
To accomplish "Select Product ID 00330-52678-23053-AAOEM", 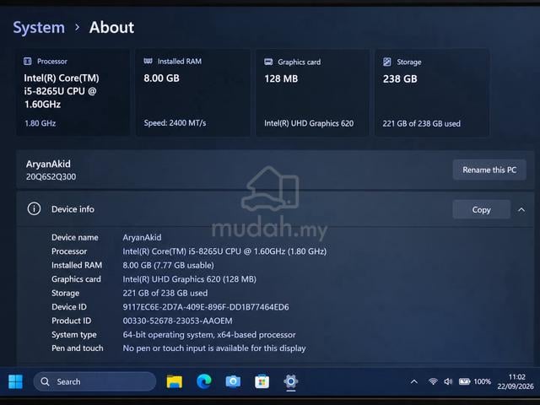I will pyautogui.click(x=177, y=321).
